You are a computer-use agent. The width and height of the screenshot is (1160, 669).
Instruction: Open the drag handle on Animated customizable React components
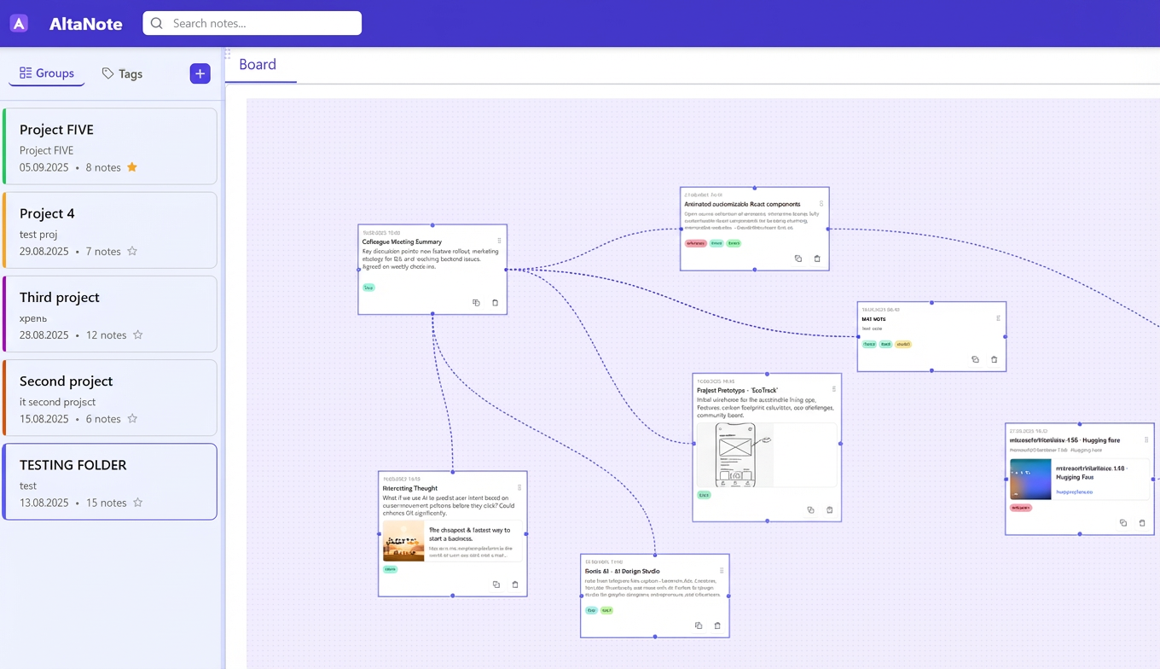(821, 205)
